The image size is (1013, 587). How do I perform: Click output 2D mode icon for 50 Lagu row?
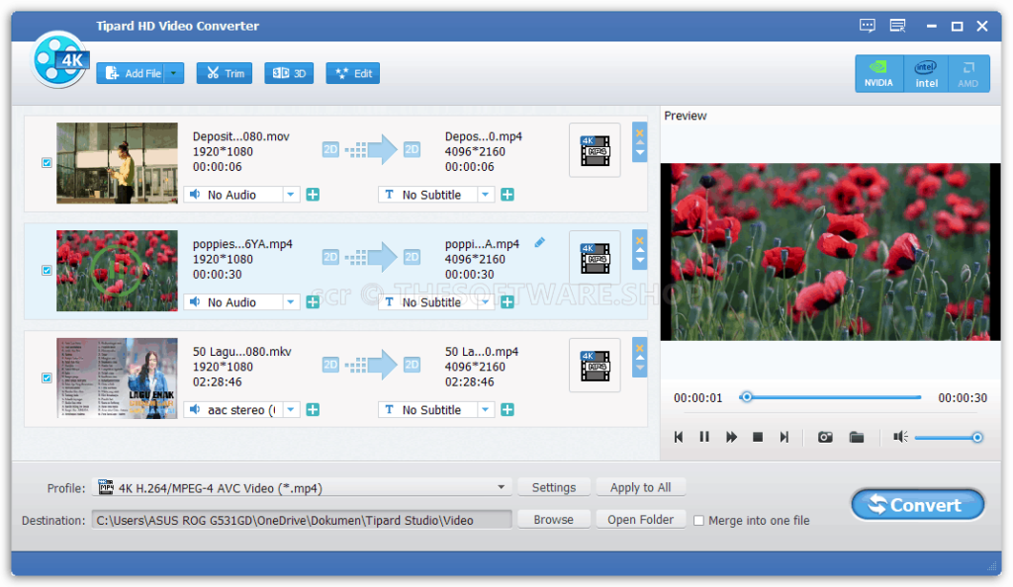(412, 366)
